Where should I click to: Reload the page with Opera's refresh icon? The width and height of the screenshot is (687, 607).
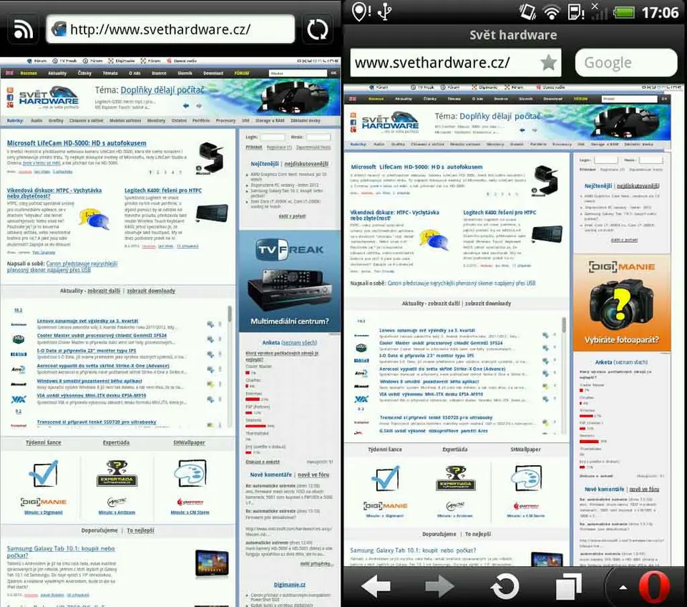point(504,587)
